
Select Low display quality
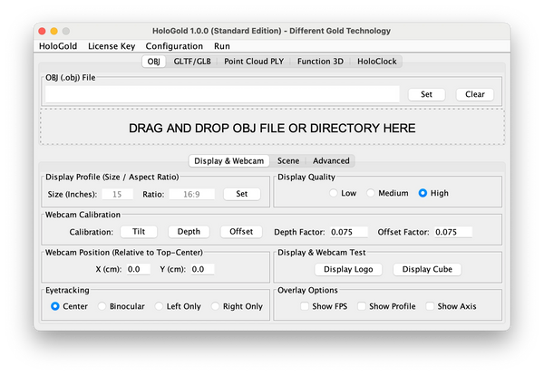pyautogui.click(x=334, y=193)
